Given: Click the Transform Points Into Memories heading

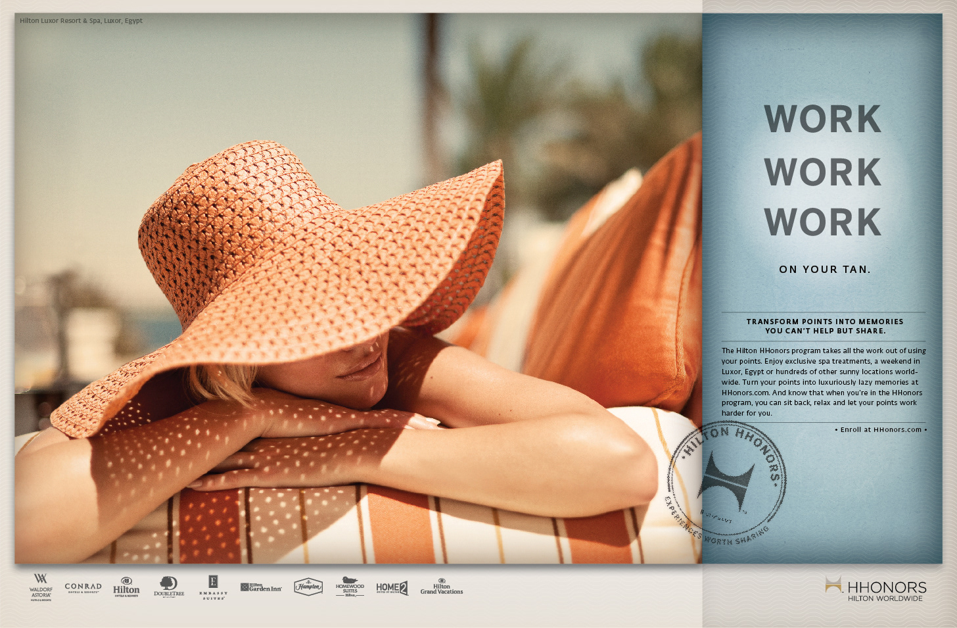Looking at the screenshot, I should click(824, 326).
